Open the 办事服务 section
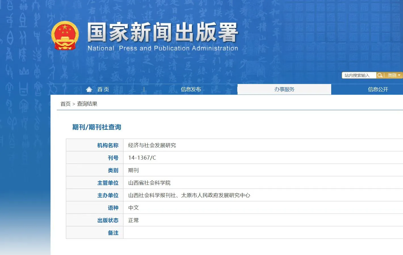 click(x=284, y=89)
